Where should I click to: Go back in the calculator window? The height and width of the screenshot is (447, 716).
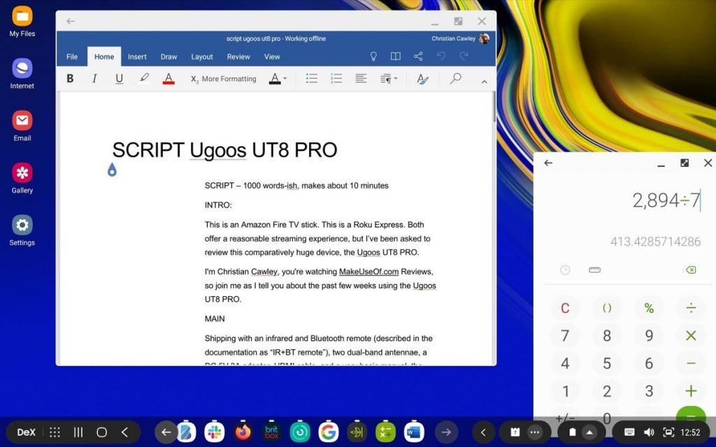(548, 163)
